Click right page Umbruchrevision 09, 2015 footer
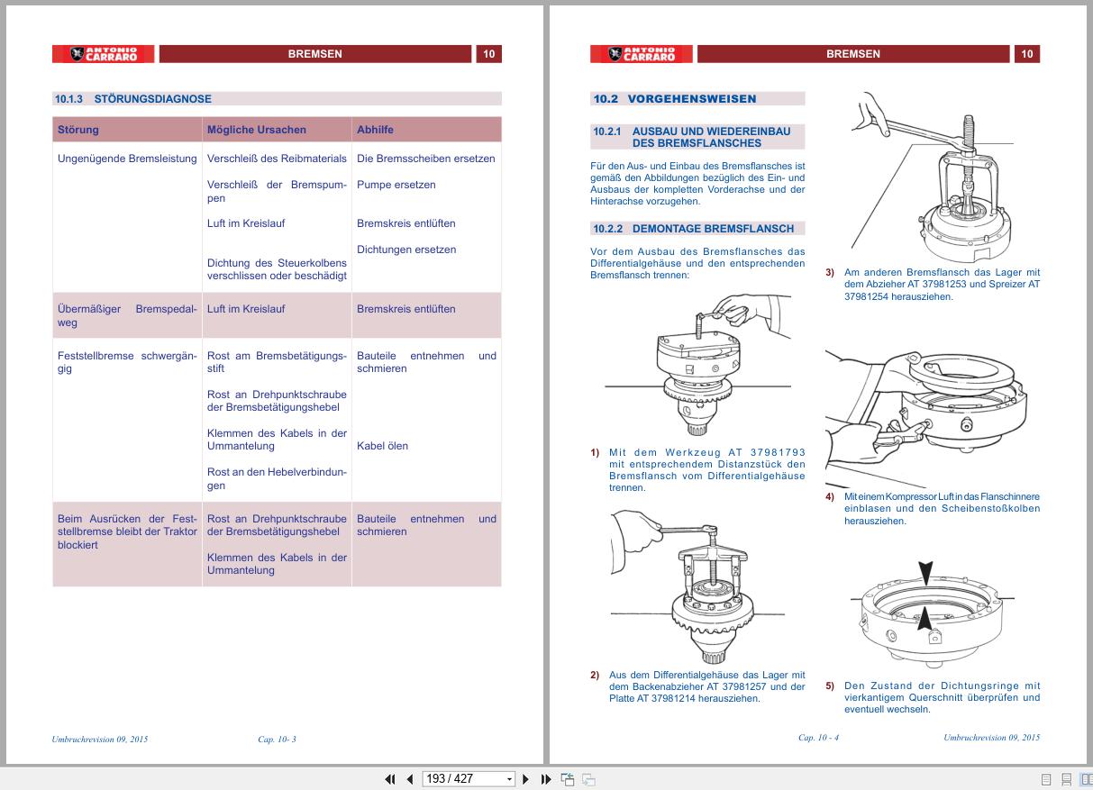 pyautogui.click(x=992, y=738)
